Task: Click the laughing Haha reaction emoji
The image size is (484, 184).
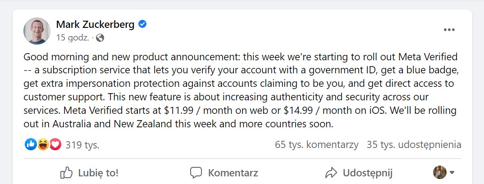Action: pyautogui.click(x=43, y=145)
